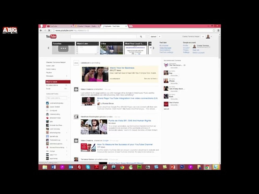Open the Watch Later playlist thumbnail
The width and height of the screenshot is (259, 194).
click(x=87, y=48)
